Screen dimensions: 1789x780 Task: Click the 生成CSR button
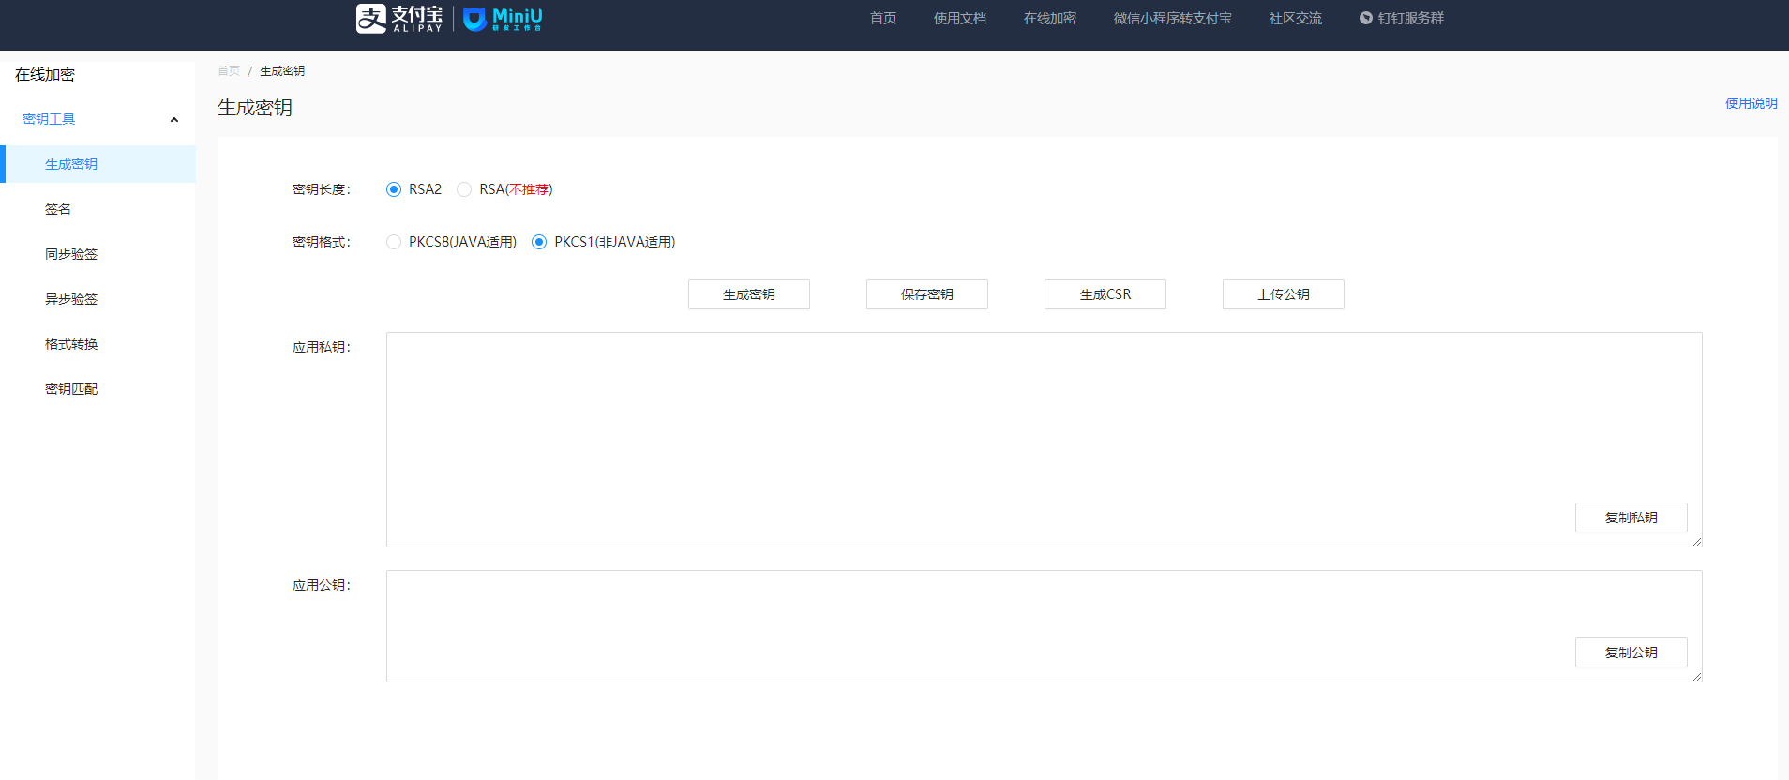[x=1105, y=294]
